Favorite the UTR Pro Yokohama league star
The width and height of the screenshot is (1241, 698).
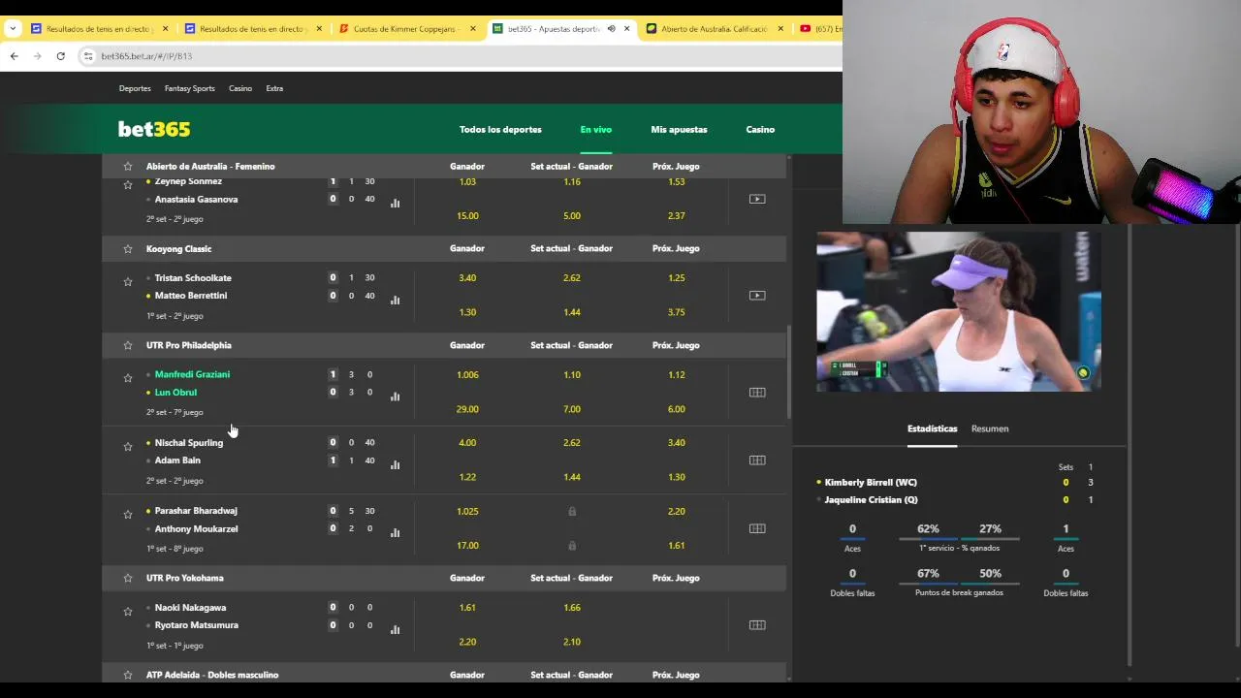[127, 578]
